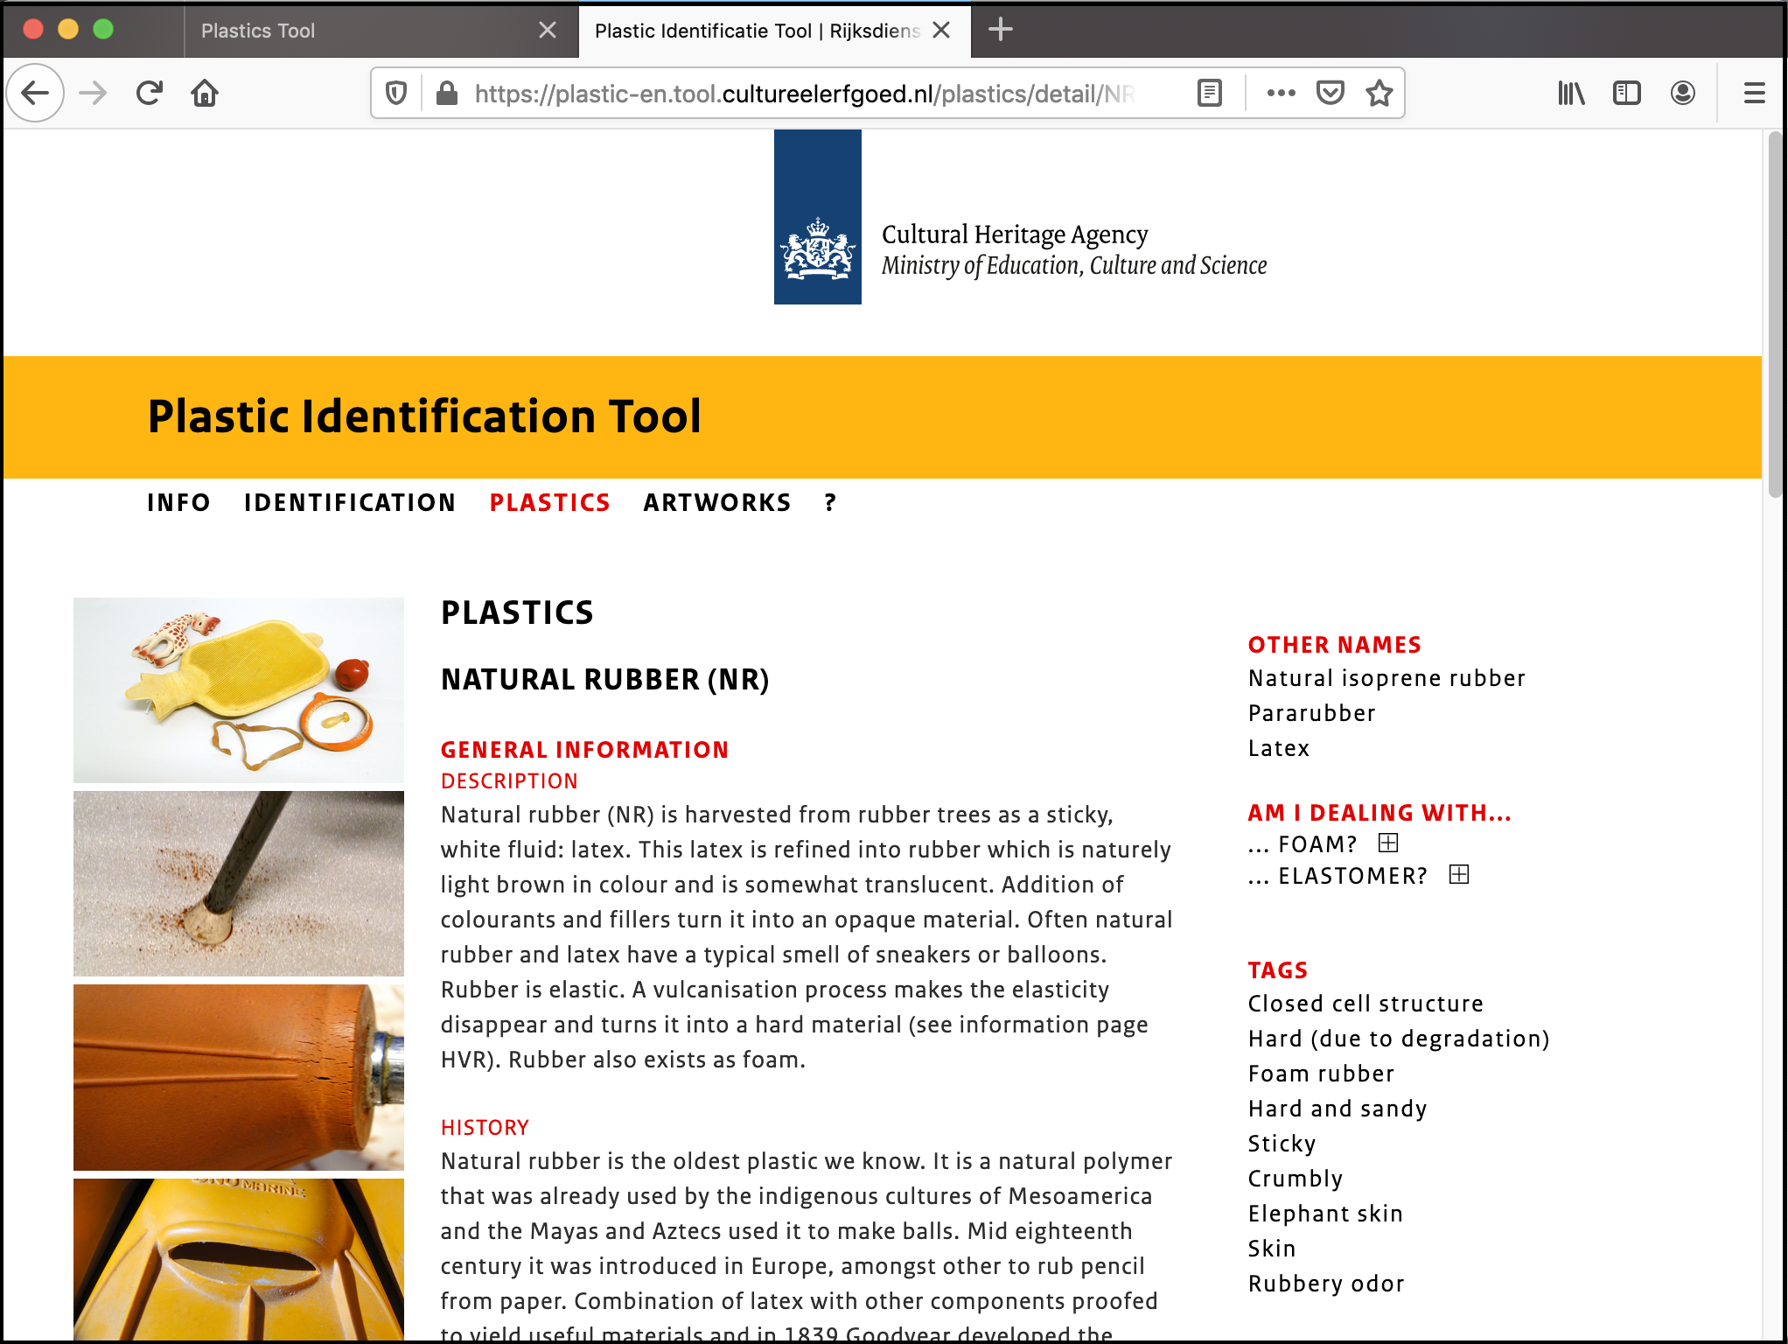
Task: Open Firefox account profile icon
Action: 1682,93
